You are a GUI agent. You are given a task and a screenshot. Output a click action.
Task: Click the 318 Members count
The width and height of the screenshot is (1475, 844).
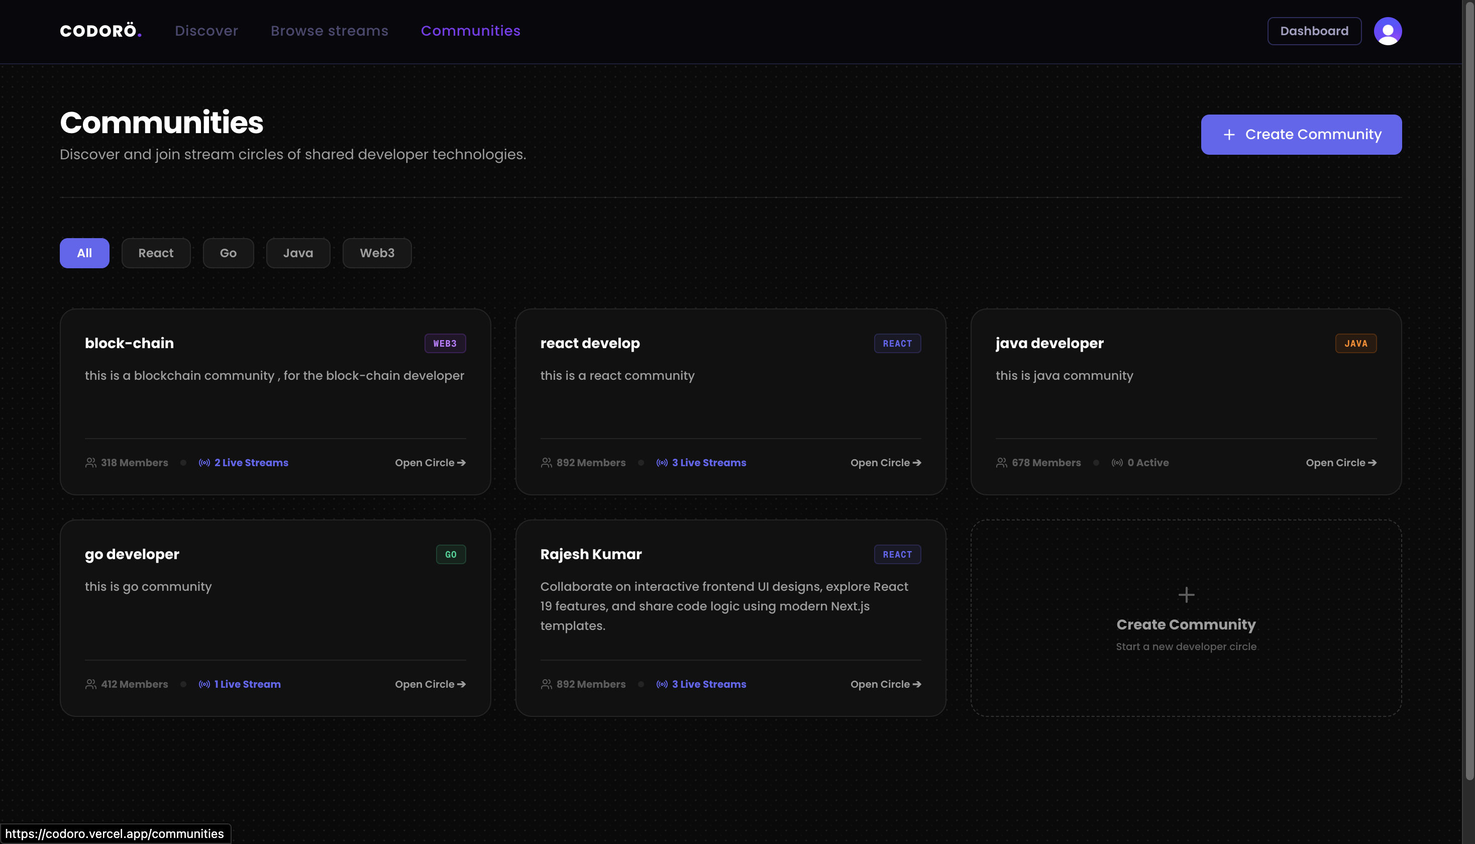(x=135, y=463)
